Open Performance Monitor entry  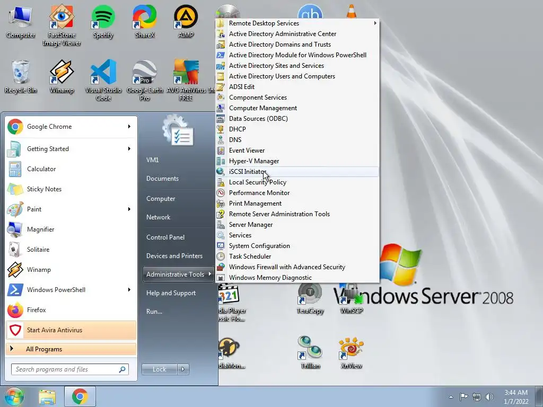297,193
